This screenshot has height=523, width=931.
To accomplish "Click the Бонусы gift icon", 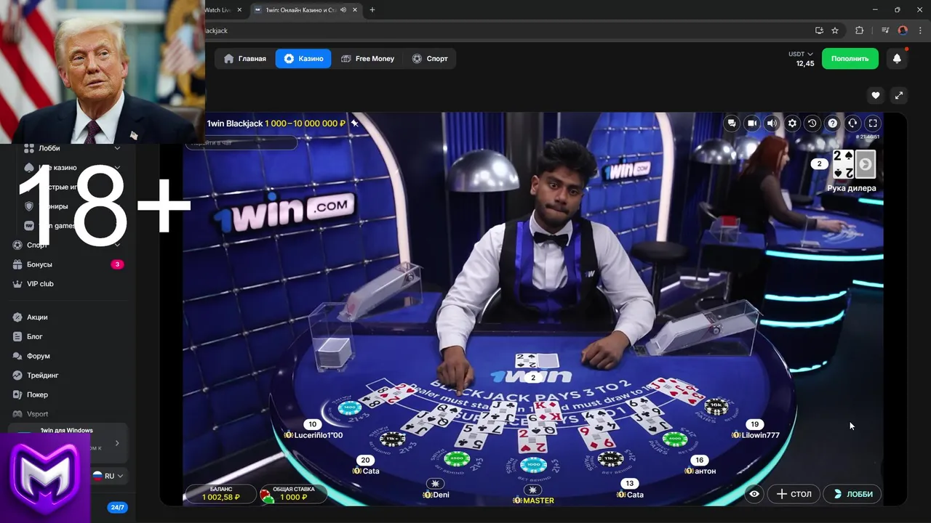I will [18, 264].
